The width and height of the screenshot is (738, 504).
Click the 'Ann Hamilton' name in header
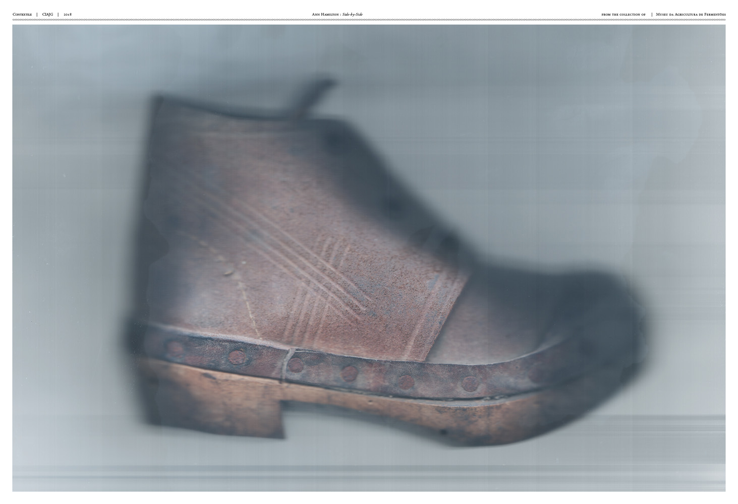coord(326,15)
